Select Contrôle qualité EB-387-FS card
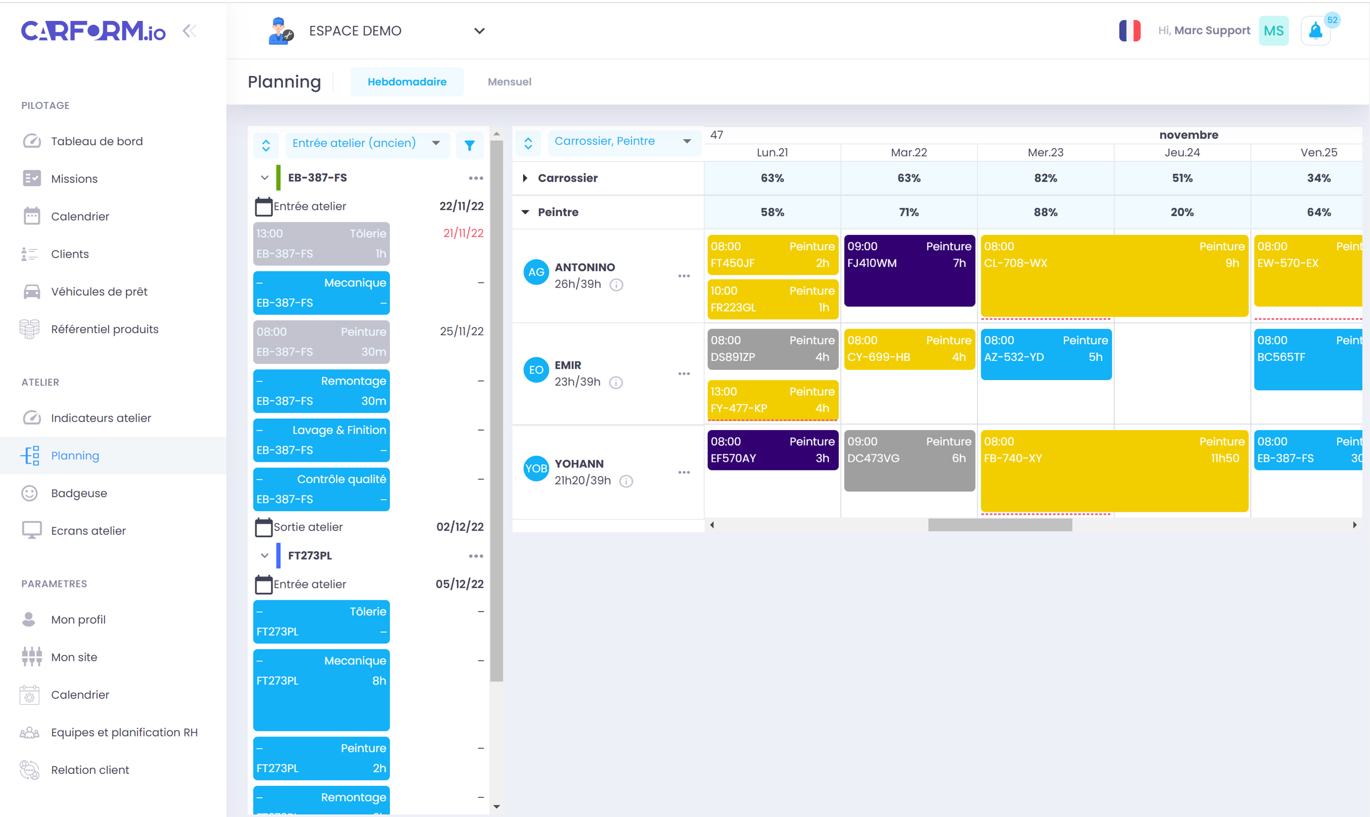Viewport: 1370px width, 817px height. (x=321, y=490)
